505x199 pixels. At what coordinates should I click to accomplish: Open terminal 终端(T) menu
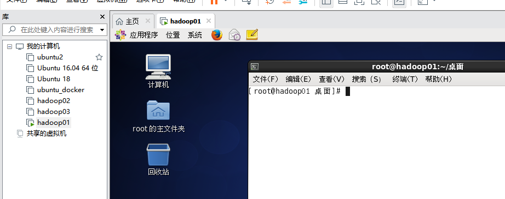[405, 79]
